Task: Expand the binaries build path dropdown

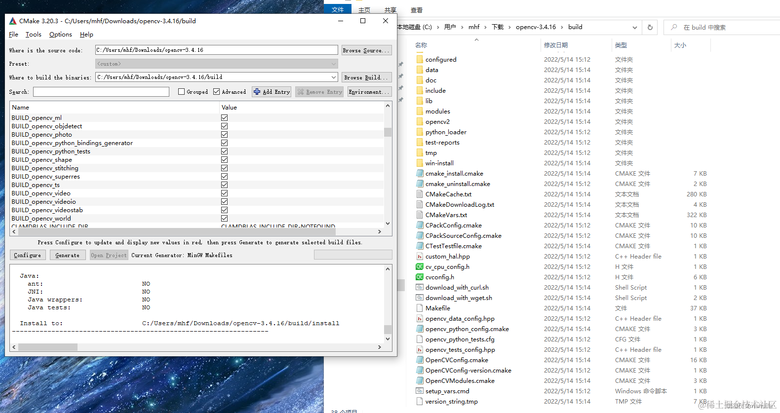Action: pos(334,77)
